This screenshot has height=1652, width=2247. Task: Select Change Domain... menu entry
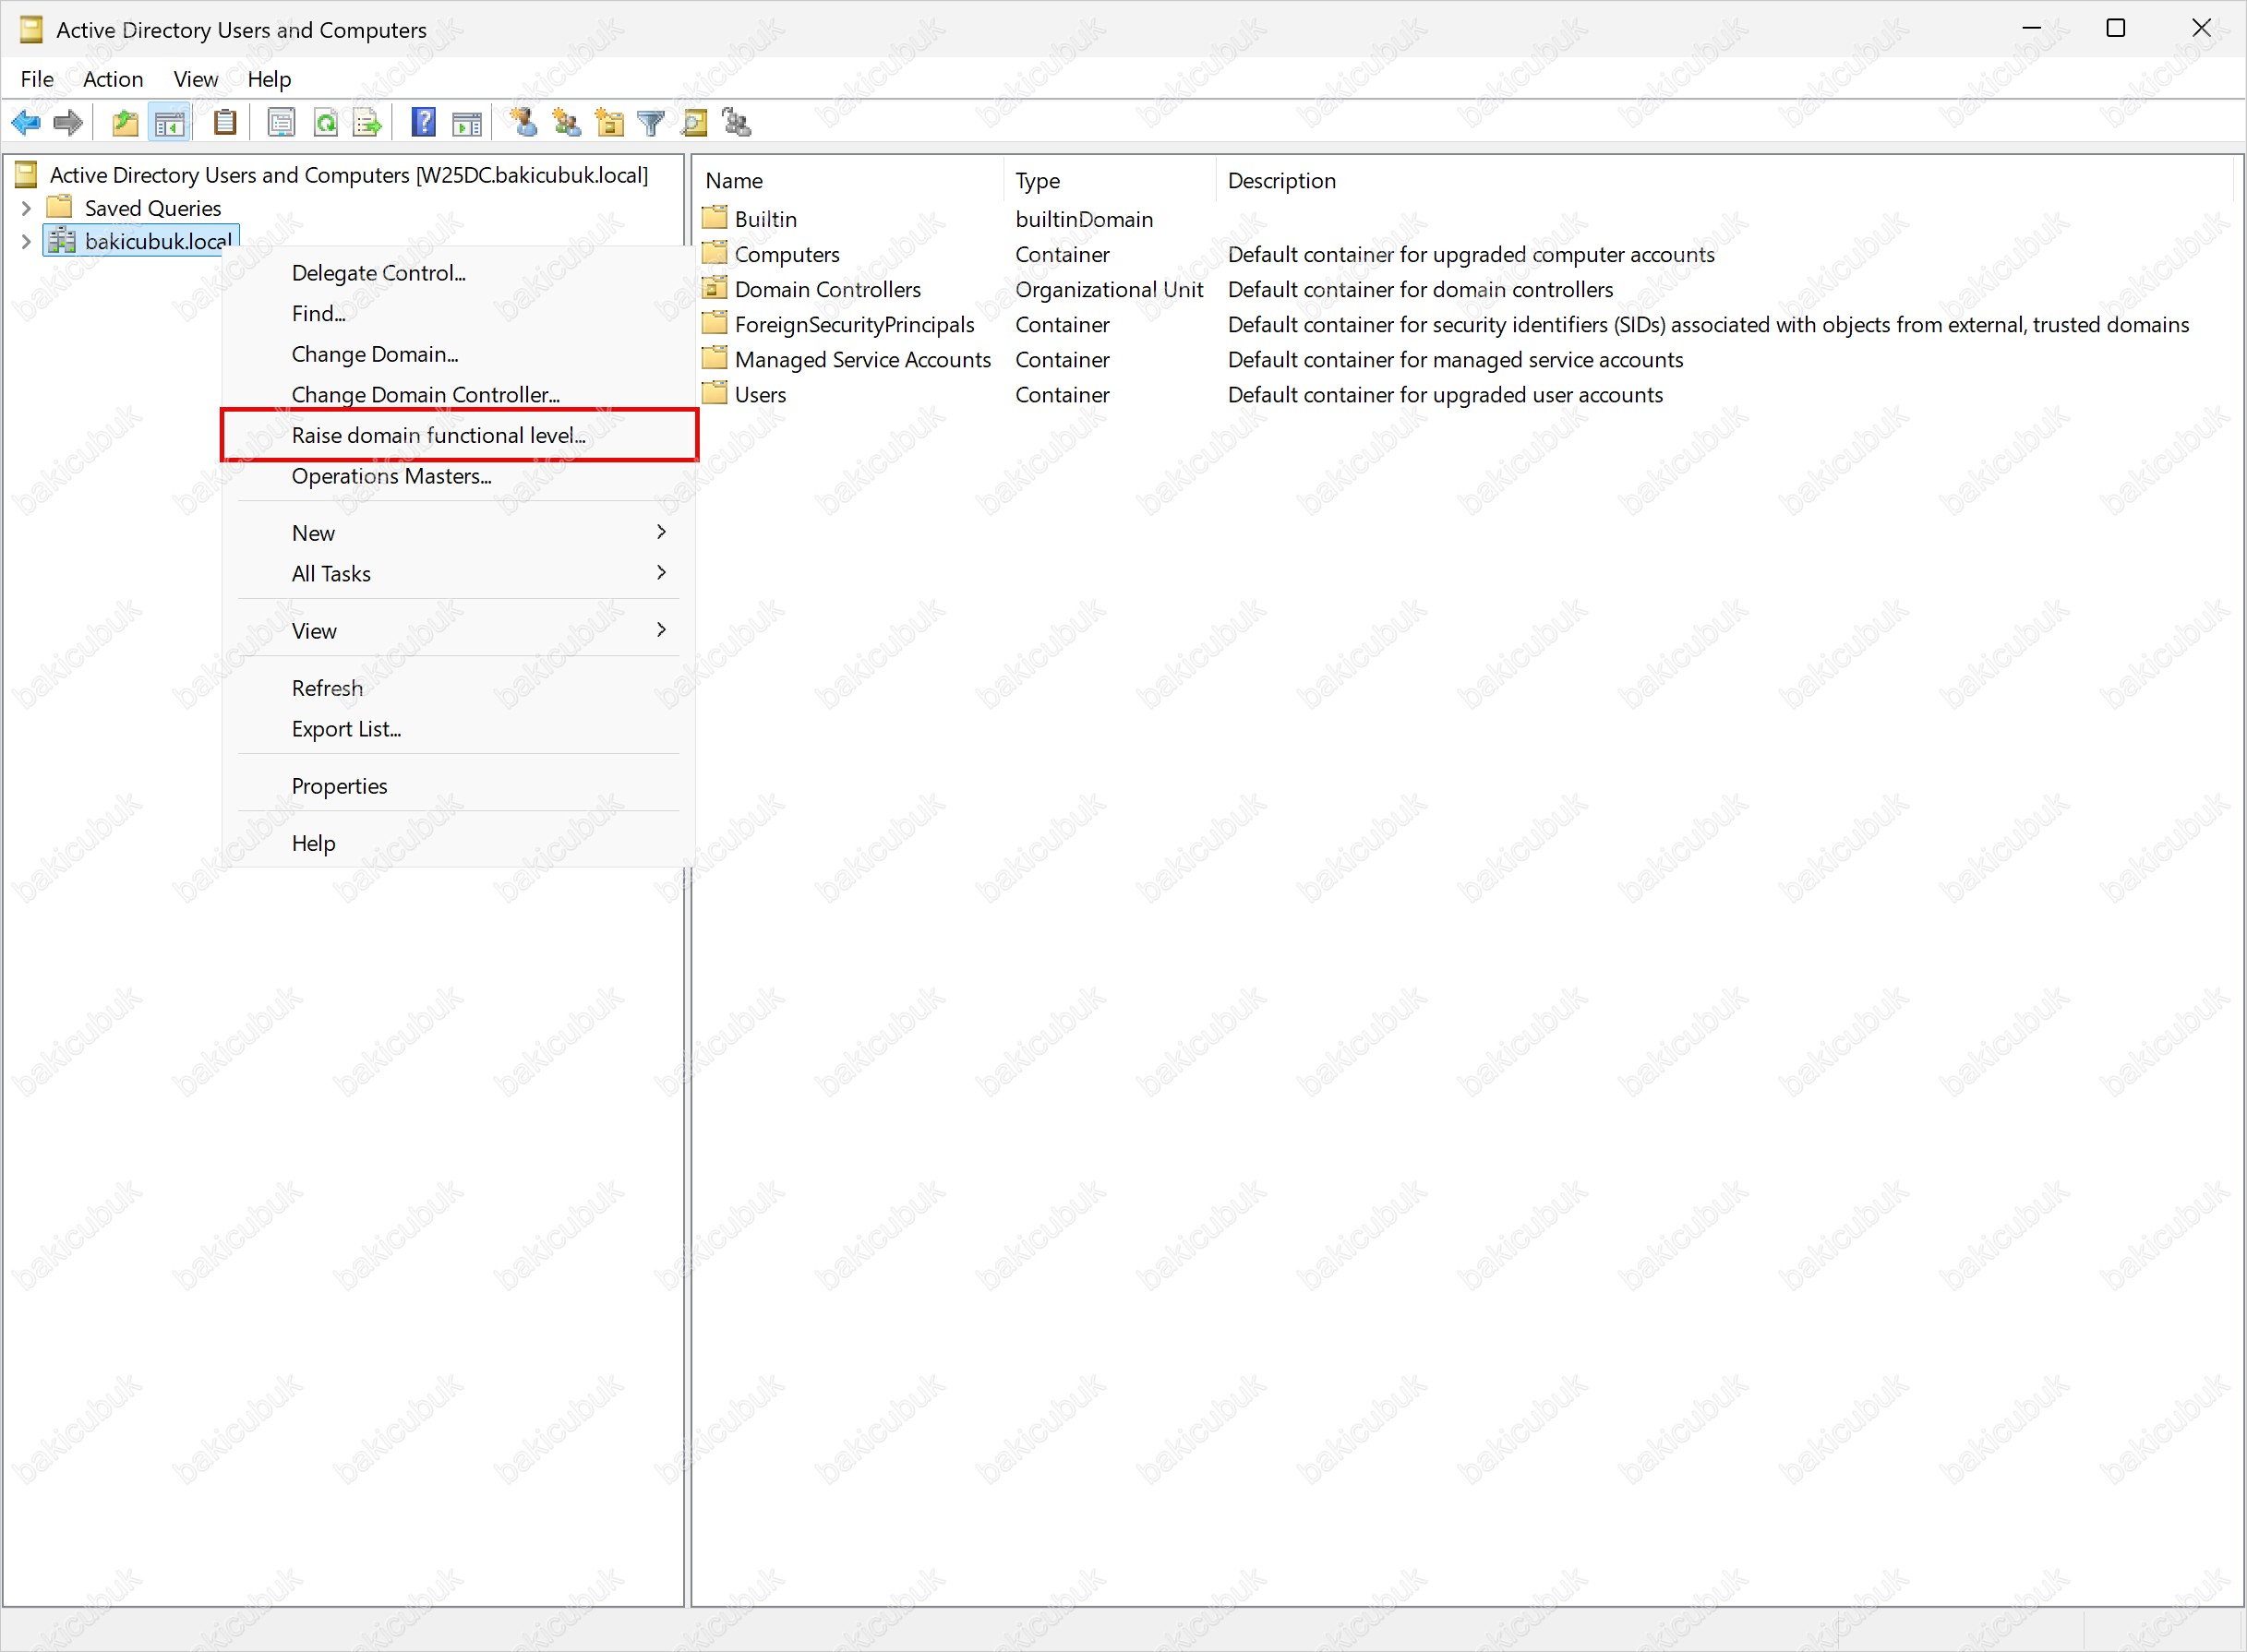coord(459,354)
